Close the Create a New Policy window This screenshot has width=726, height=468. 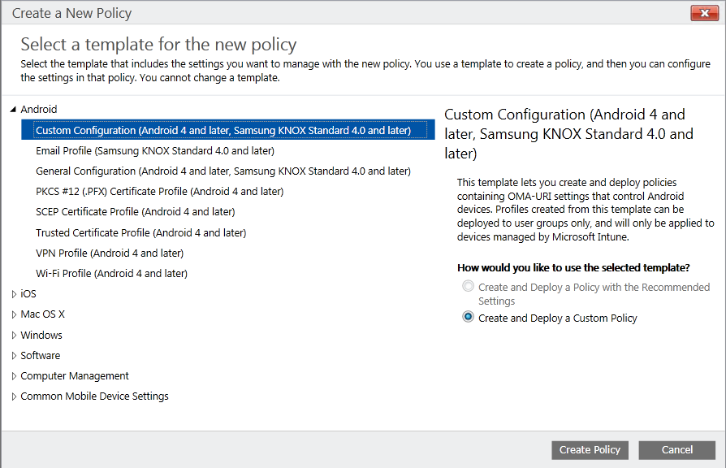[705, 13]
